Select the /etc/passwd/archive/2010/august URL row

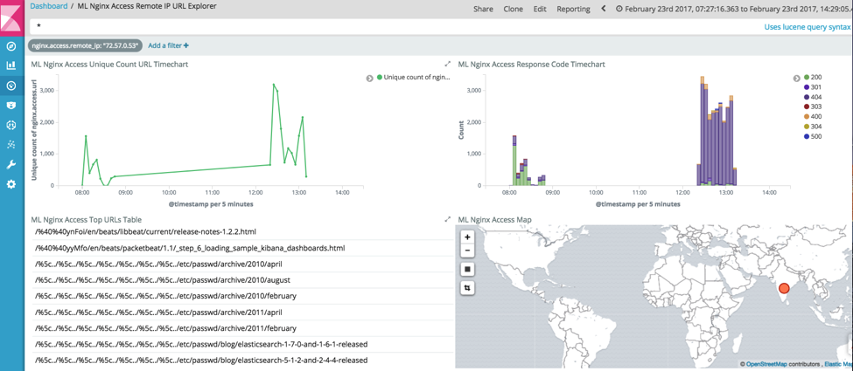click(242, 280)
